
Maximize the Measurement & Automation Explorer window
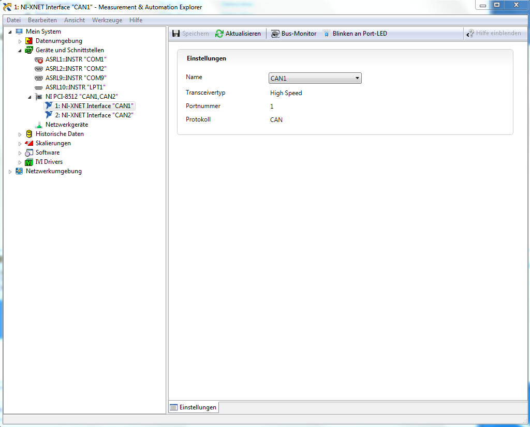click(497, 5)
